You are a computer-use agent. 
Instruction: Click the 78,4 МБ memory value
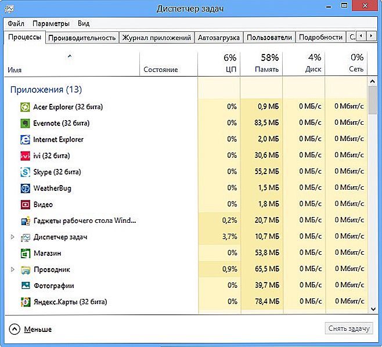click(267, 302)
